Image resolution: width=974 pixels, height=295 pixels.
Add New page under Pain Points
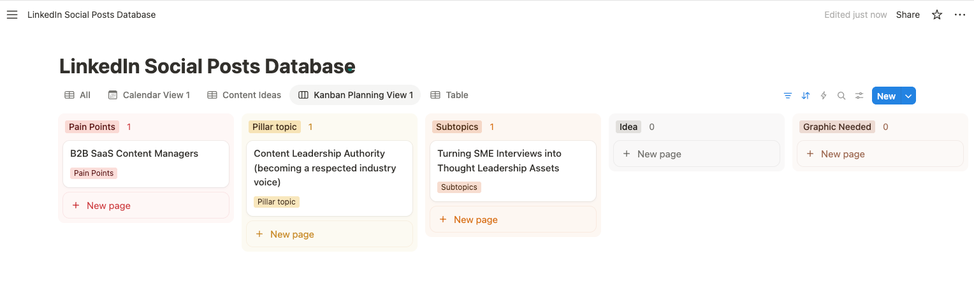108,206
